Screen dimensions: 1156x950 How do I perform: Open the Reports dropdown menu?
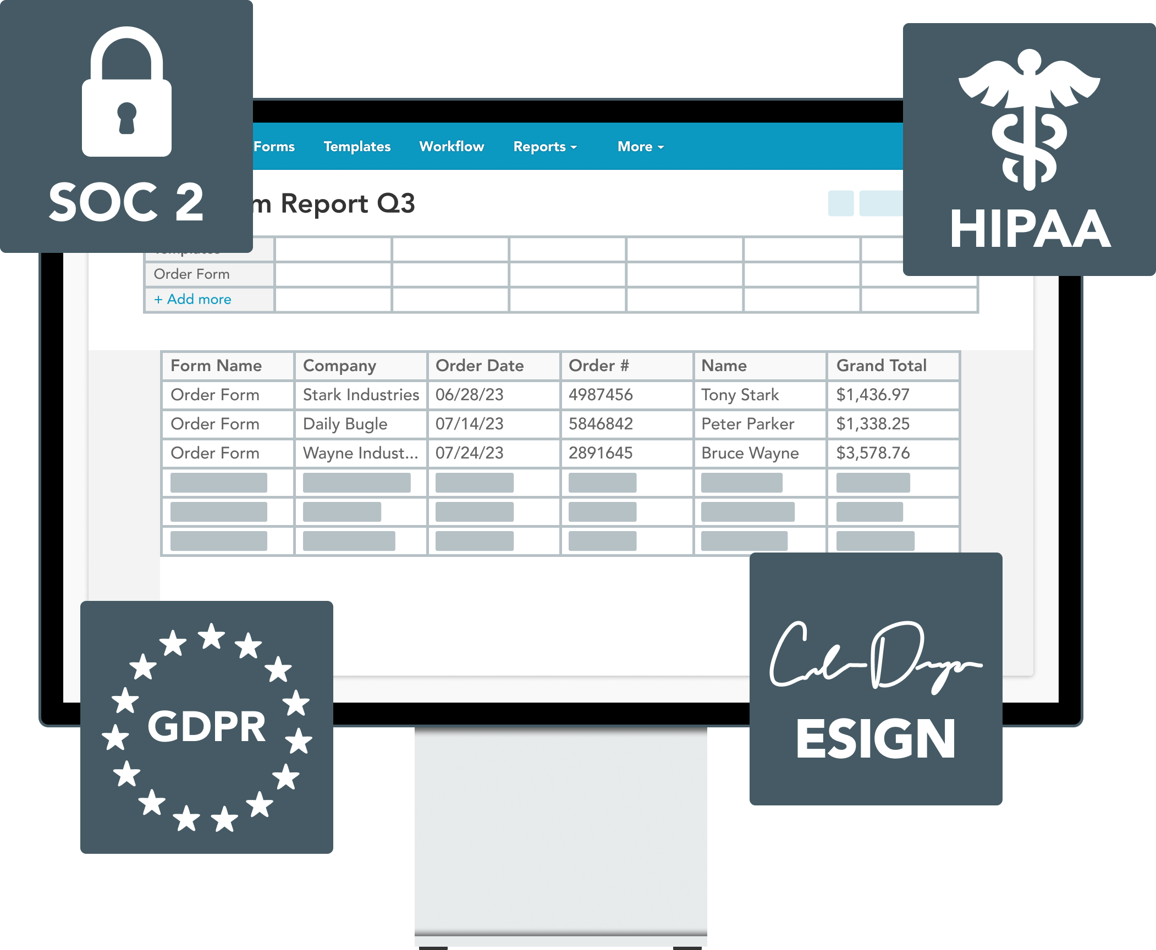coord(568,146)
